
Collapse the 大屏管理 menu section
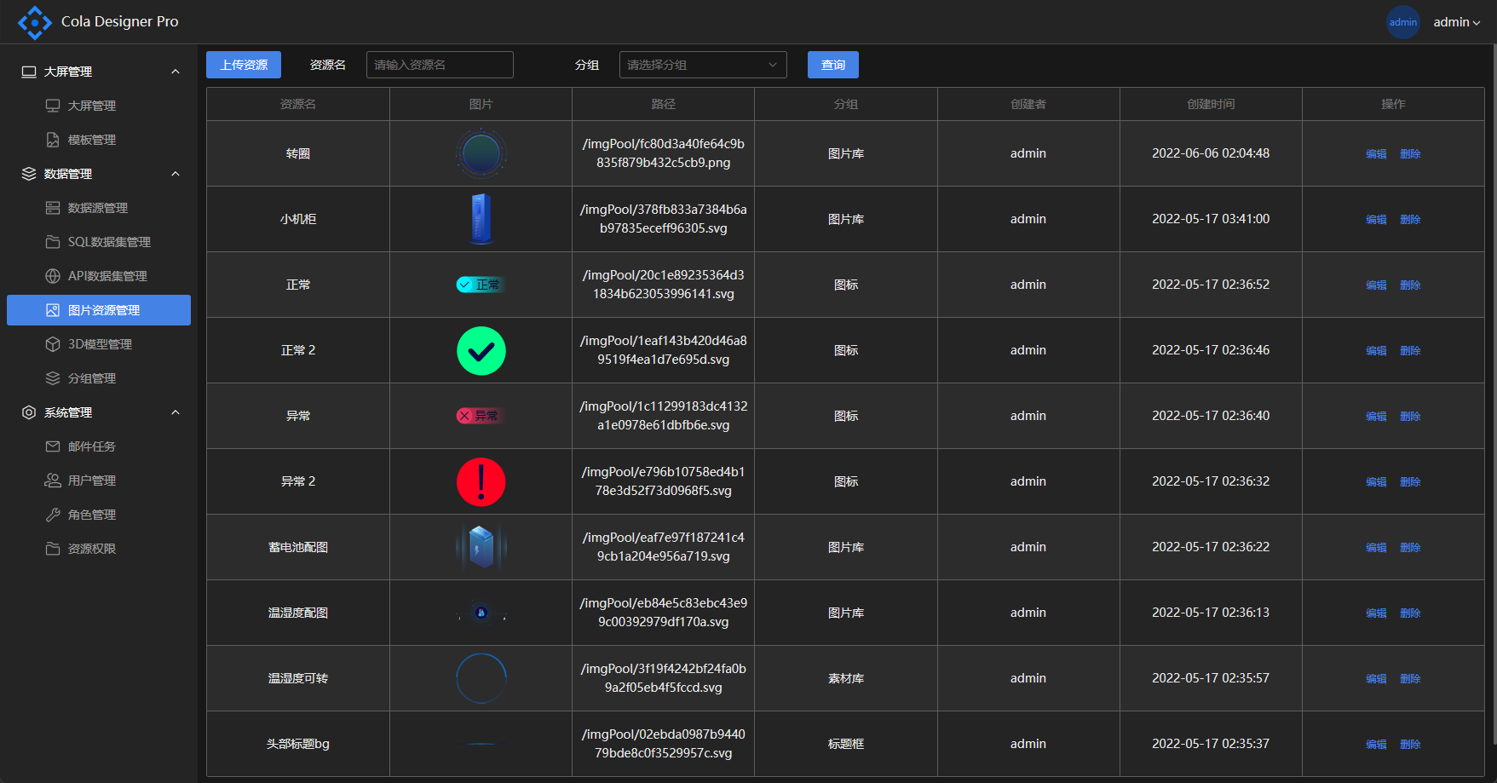pyautogui.click(x=176, y=72)
